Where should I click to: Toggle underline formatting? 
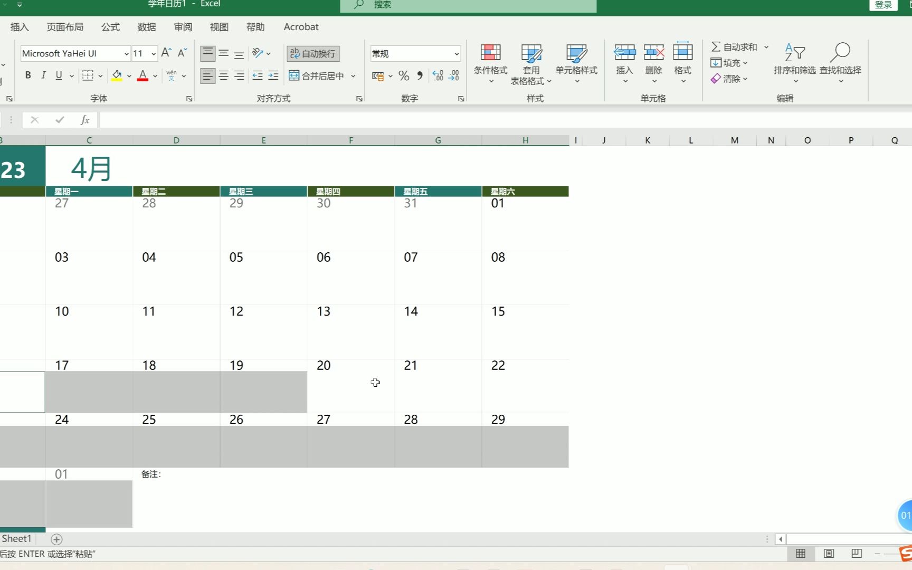pyautogui.click(x=59, y=75)
